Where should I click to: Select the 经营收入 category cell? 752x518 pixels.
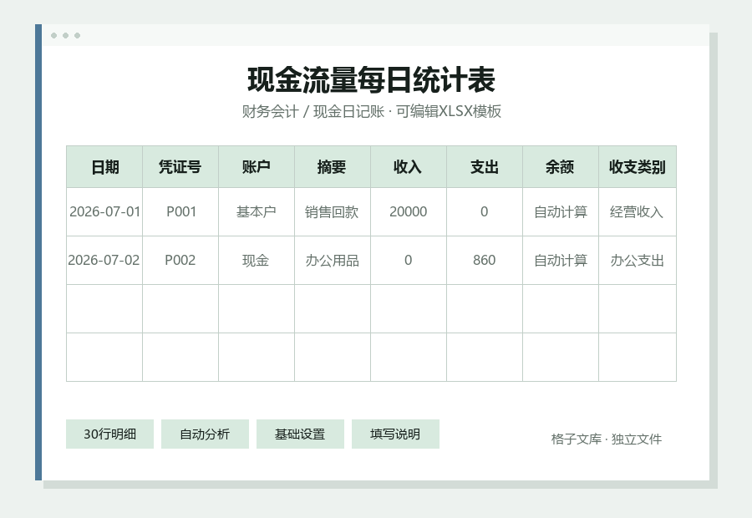(x=638, y=212)
